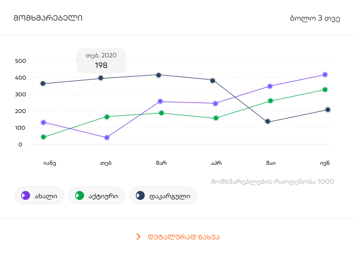Image resolution: width=354 pixels, height=255 pixels.
Task: Click the orange chevron arrow icon
Action: 138,237
